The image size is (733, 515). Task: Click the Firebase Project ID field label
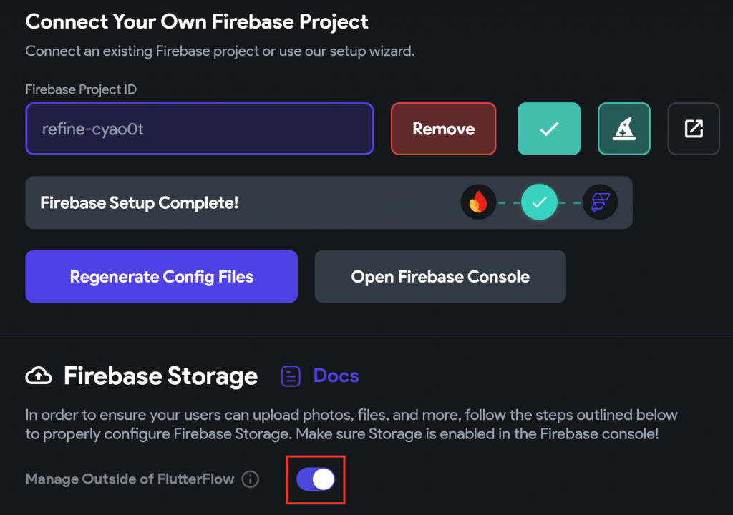[81, 89]
